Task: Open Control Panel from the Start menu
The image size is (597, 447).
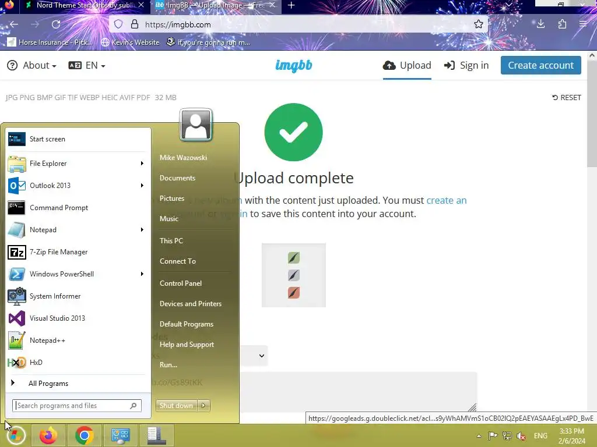Action: pos(181,283)
